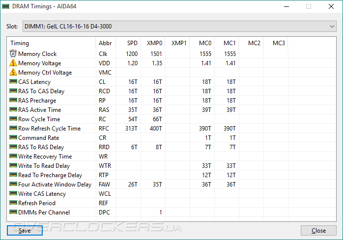Select the RAS To RAS Delay row label

[x=41, y=147]
